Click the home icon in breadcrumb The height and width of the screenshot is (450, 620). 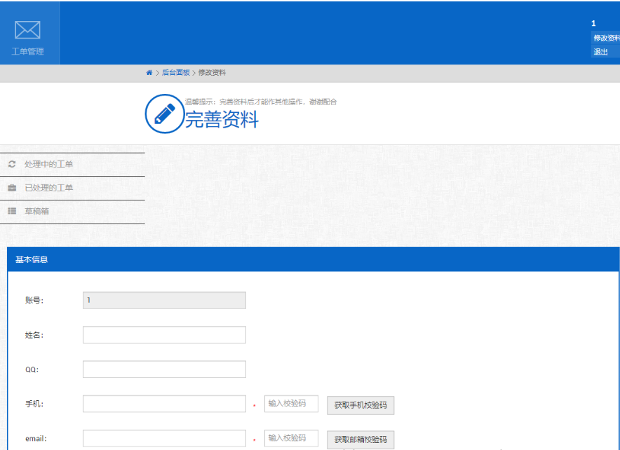(x=149, y=73)
